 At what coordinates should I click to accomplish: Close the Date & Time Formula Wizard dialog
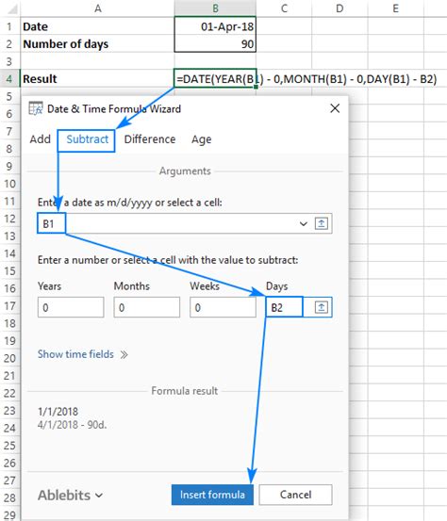tap(335, 108)
